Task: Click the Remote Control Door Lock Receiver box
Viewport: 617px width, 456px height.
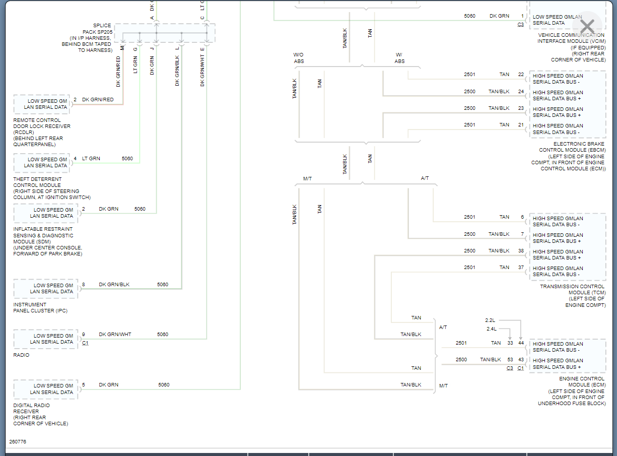Action: 41,104
